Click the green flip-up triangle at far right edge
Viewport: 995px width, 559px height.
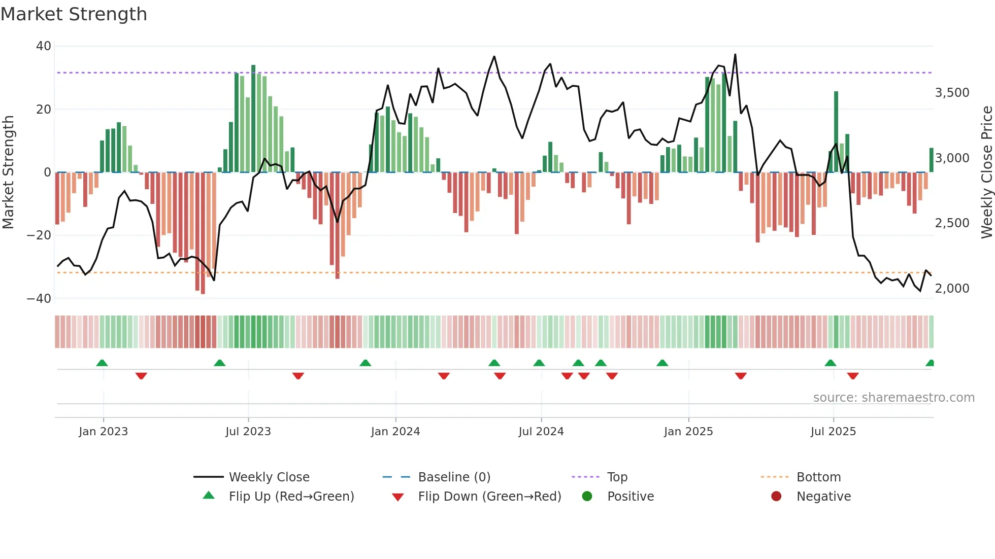[930, 363]
